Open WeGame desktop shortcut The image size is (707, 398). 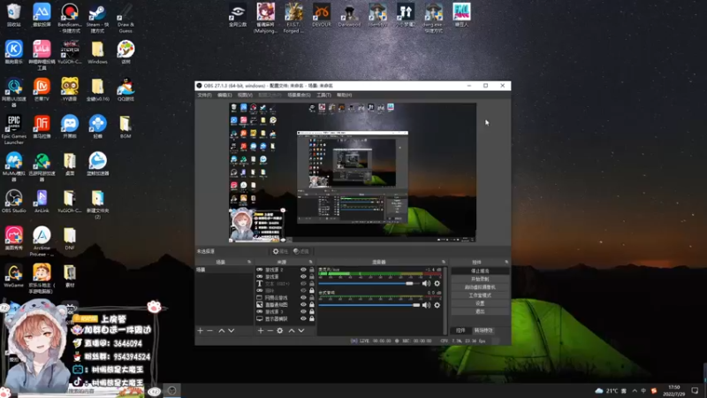[x=13, y=276]
